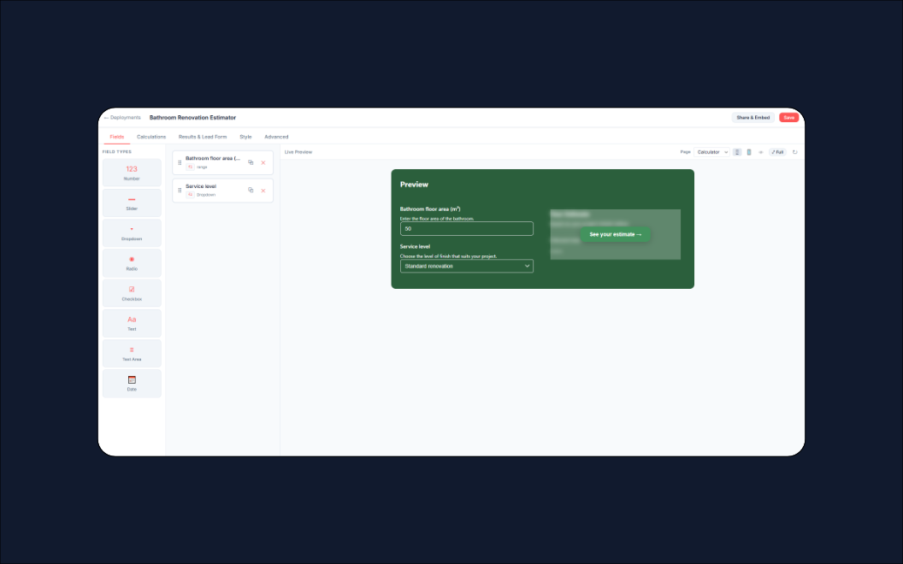Expand preview with Full button

777,152
